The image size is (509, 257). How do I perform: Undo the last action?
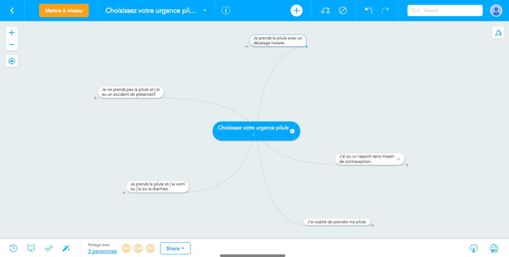coord(369,11)
